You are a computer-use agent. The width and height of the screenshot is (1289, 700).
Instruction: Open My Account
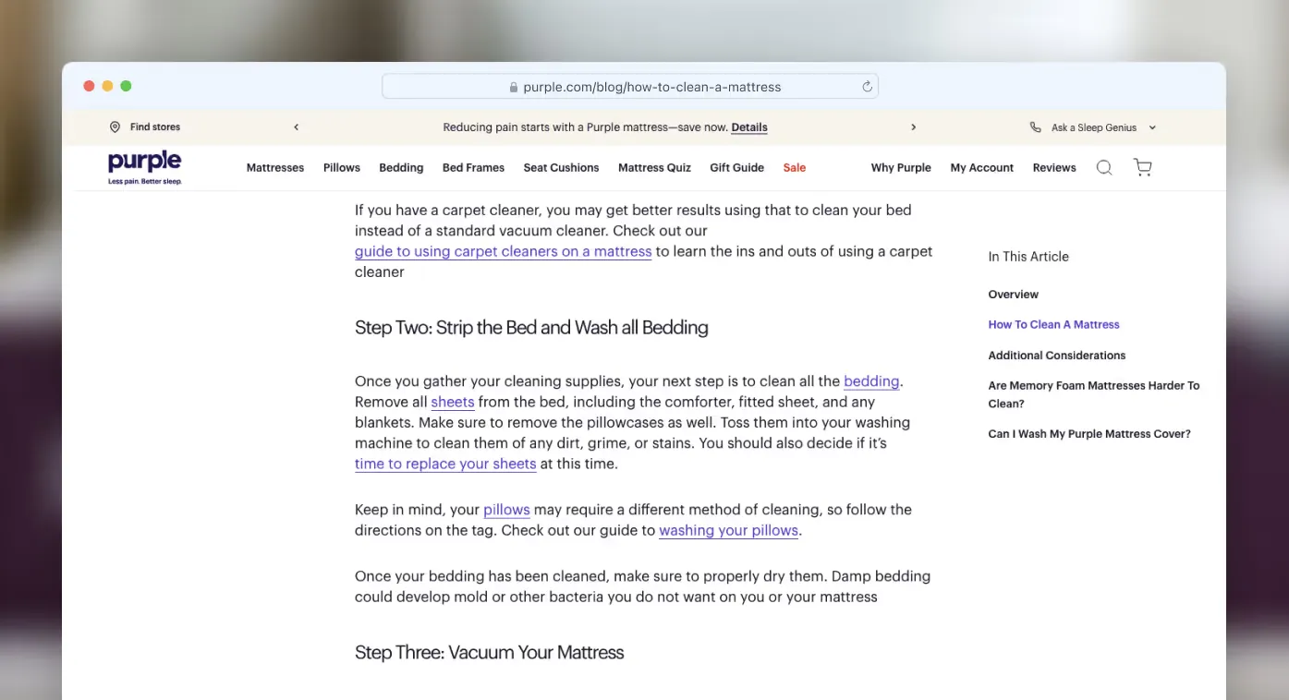click(x=982, y=167)
